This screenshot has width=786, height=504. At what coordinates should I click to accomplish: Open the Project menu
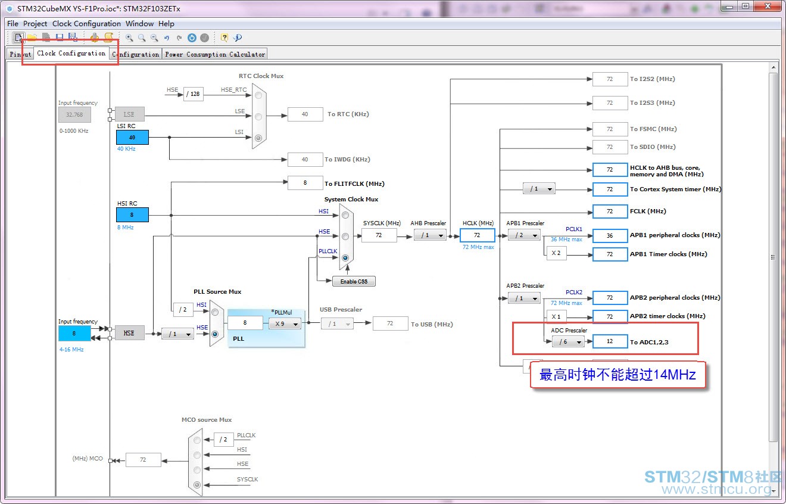coord(35,24)
